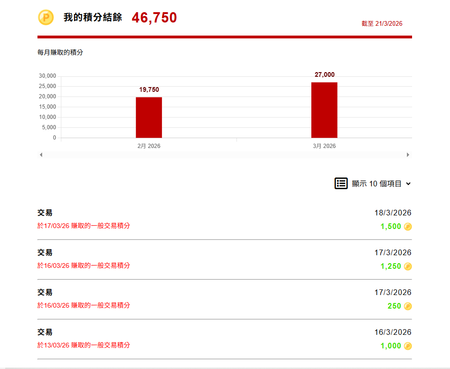
Task: Click the 30,000 y-axis label
Action: (x=47, y=76)
